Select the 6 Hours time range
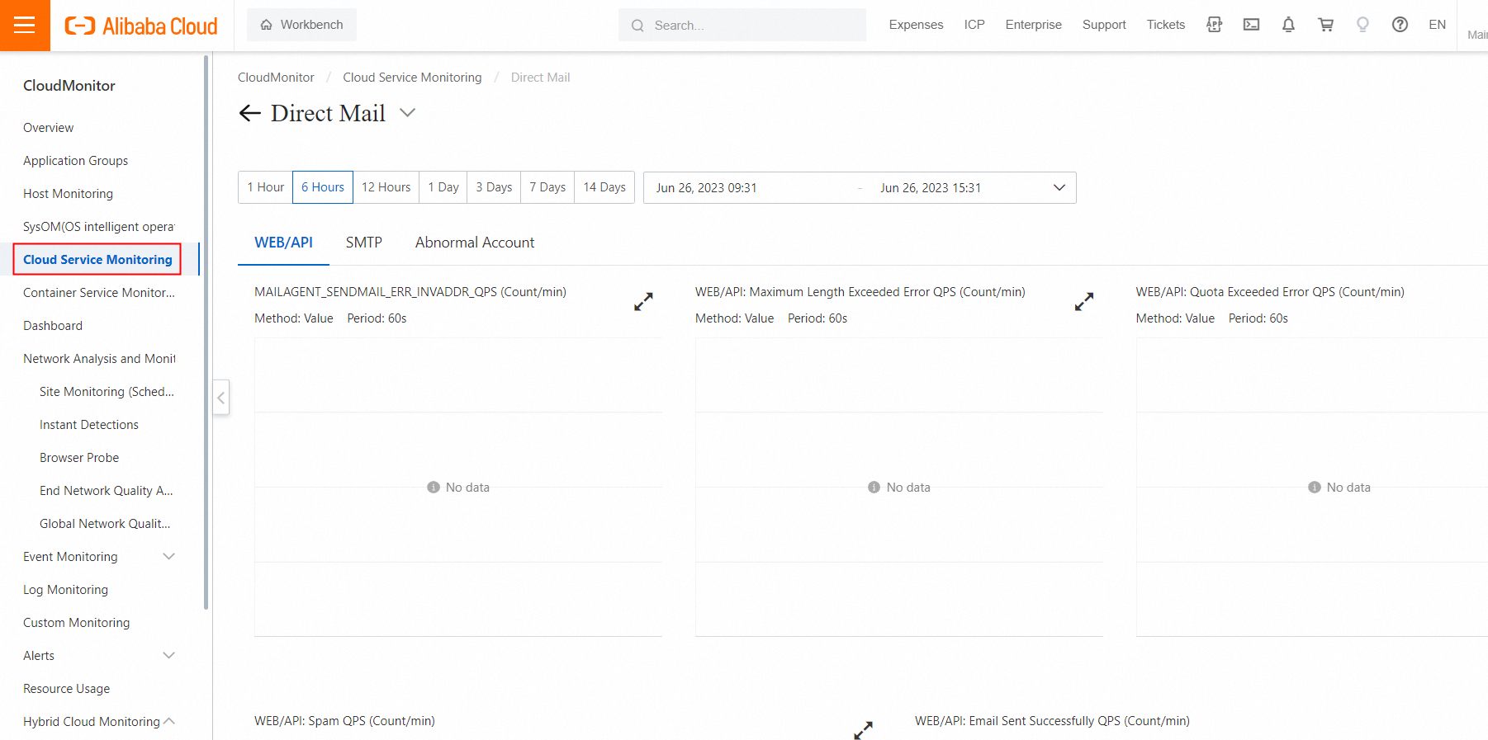Screen dimensions: 1488x740 pyautogui.click(x=323, y=187)
